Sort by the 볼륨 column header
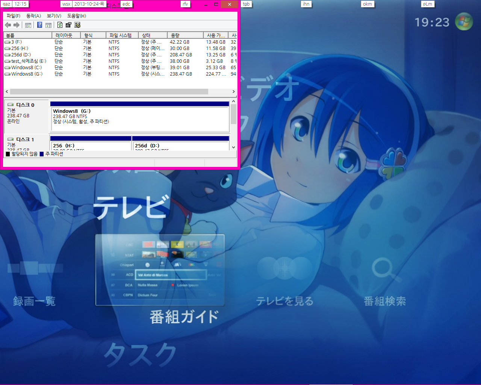Viewport: 481px width, 385px height. (x=28, y=35)
